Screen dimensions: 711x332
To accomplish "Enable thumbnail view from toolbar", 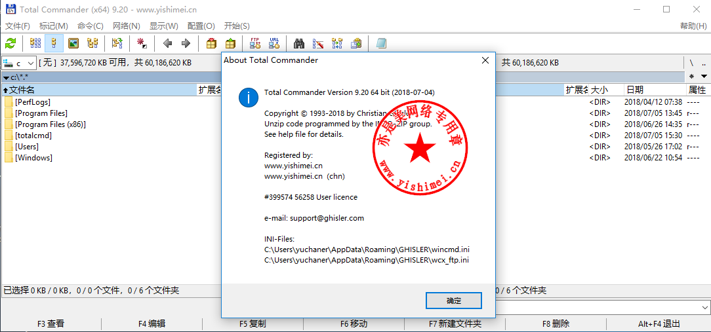I will pos(73,43).
